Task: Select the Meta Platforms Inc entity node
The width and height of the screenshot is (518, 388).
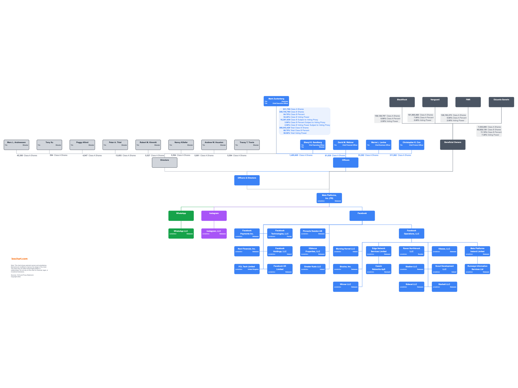Action: (x=329, y=198)
